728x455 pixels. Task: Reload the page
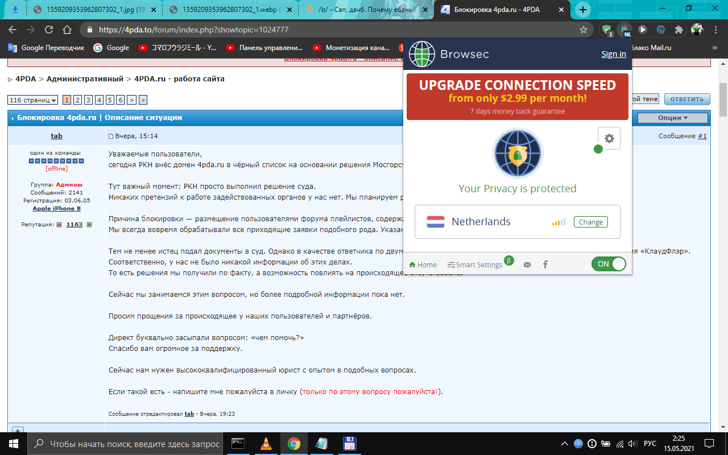point(49,30)
